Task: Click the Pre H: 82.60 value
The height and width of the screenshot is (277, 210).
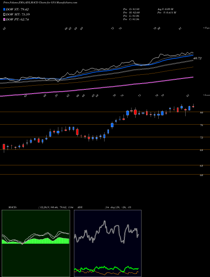Action: point(131,13)
